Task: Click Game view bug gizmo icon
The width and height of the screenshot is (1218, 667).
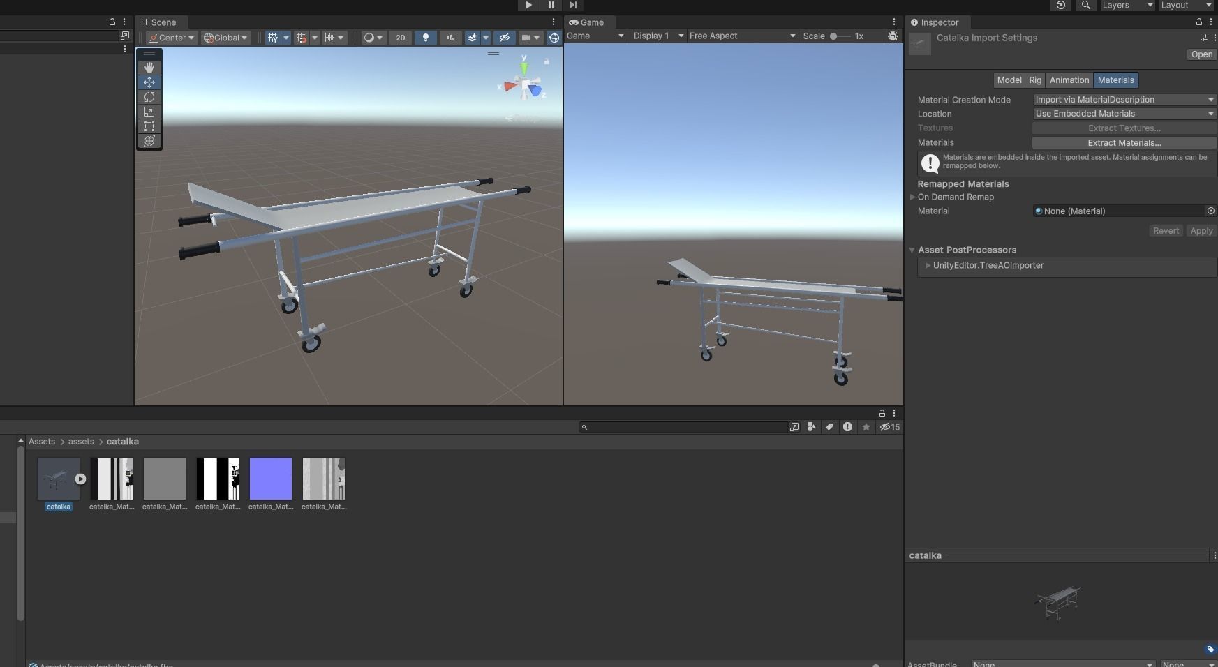Action: (892, 36)
